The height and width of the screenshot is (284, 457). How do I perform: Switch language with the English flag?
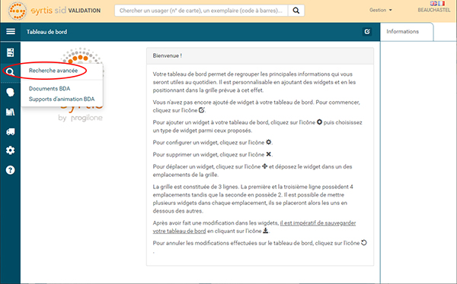coord(433,4)
